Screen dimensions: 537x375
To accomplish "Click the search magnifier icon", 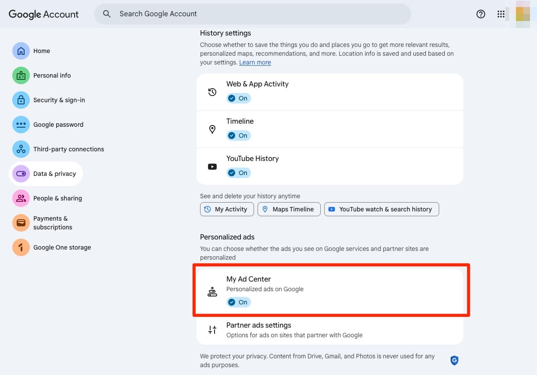I will tap(107, 14).
